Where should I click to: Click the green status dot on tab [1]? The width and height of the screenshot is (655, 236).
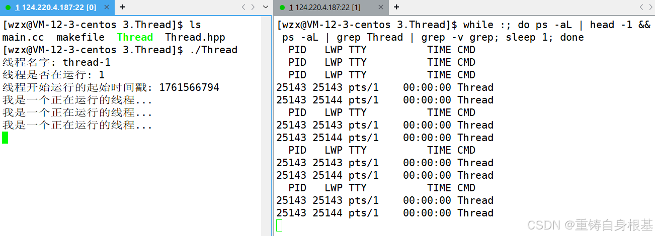(x=282, y=8)
